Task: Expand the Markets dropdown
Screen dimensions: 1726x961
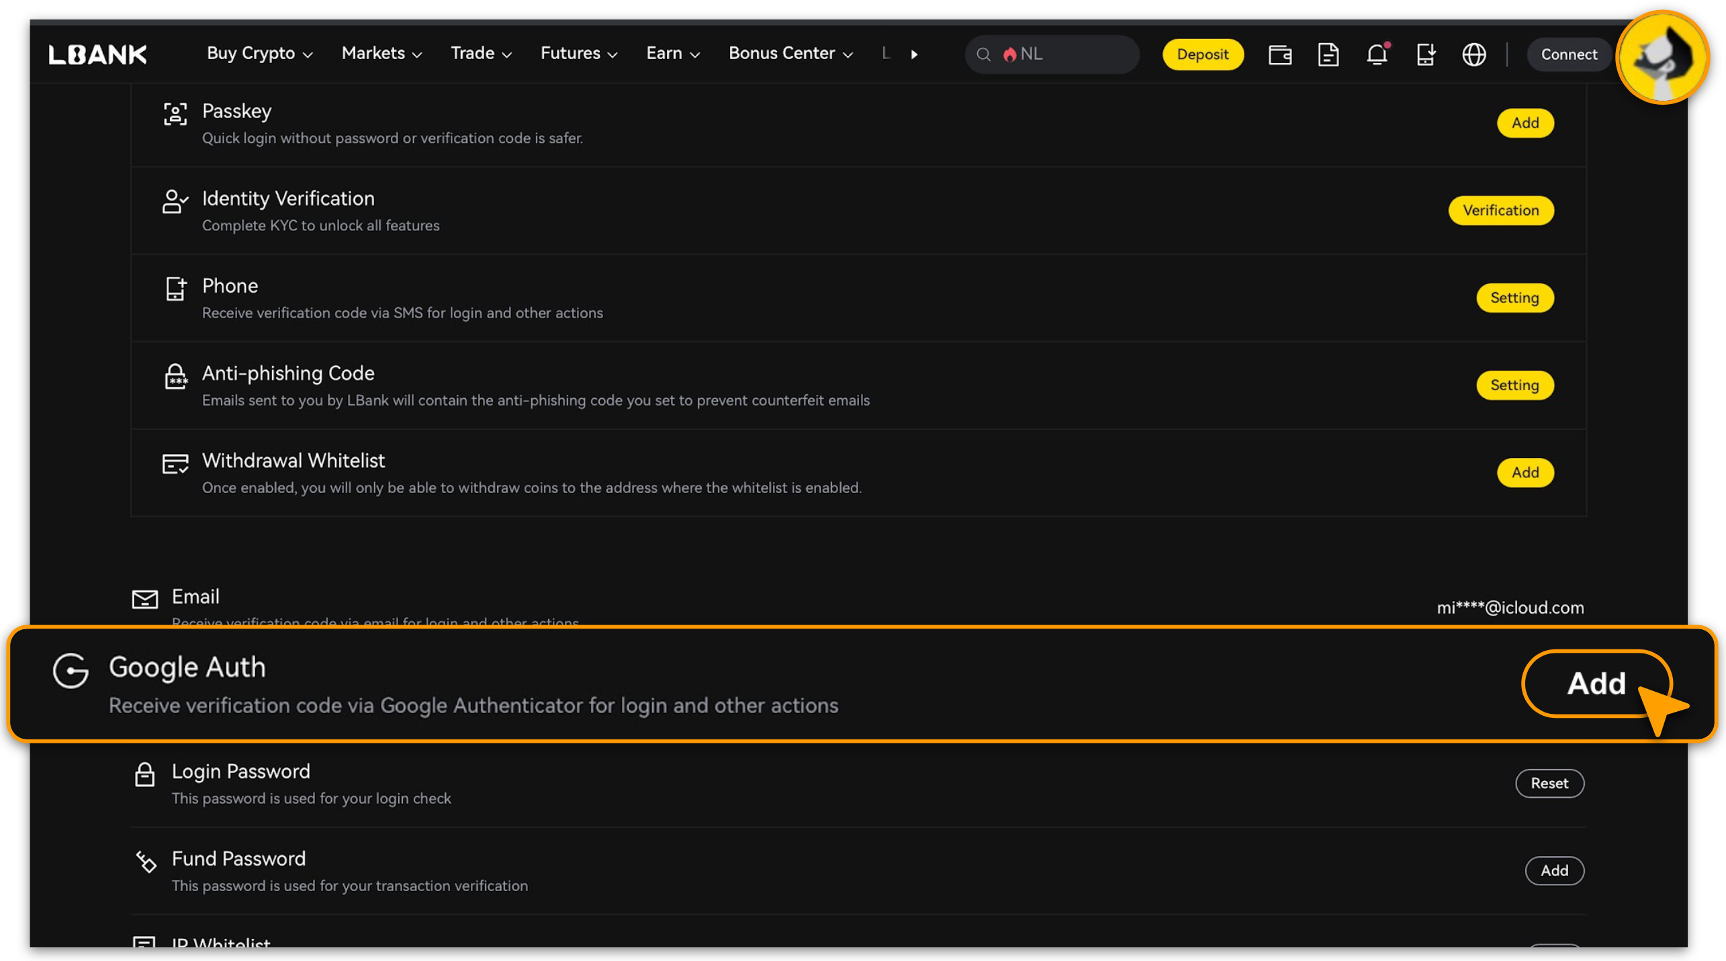Action: pyautogui.click(x=381, y=54)
